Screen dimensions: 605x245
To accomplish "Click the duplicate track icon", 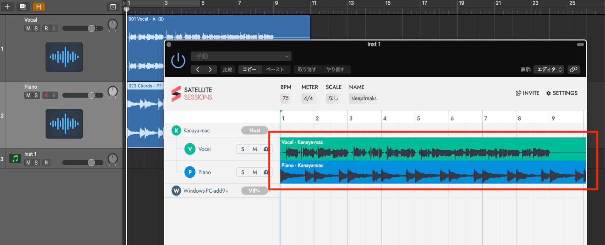I will point(23,7).
